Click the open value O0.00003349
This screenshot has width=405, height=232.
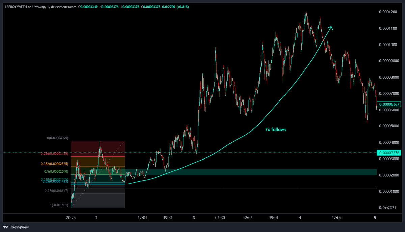(88, 7)
